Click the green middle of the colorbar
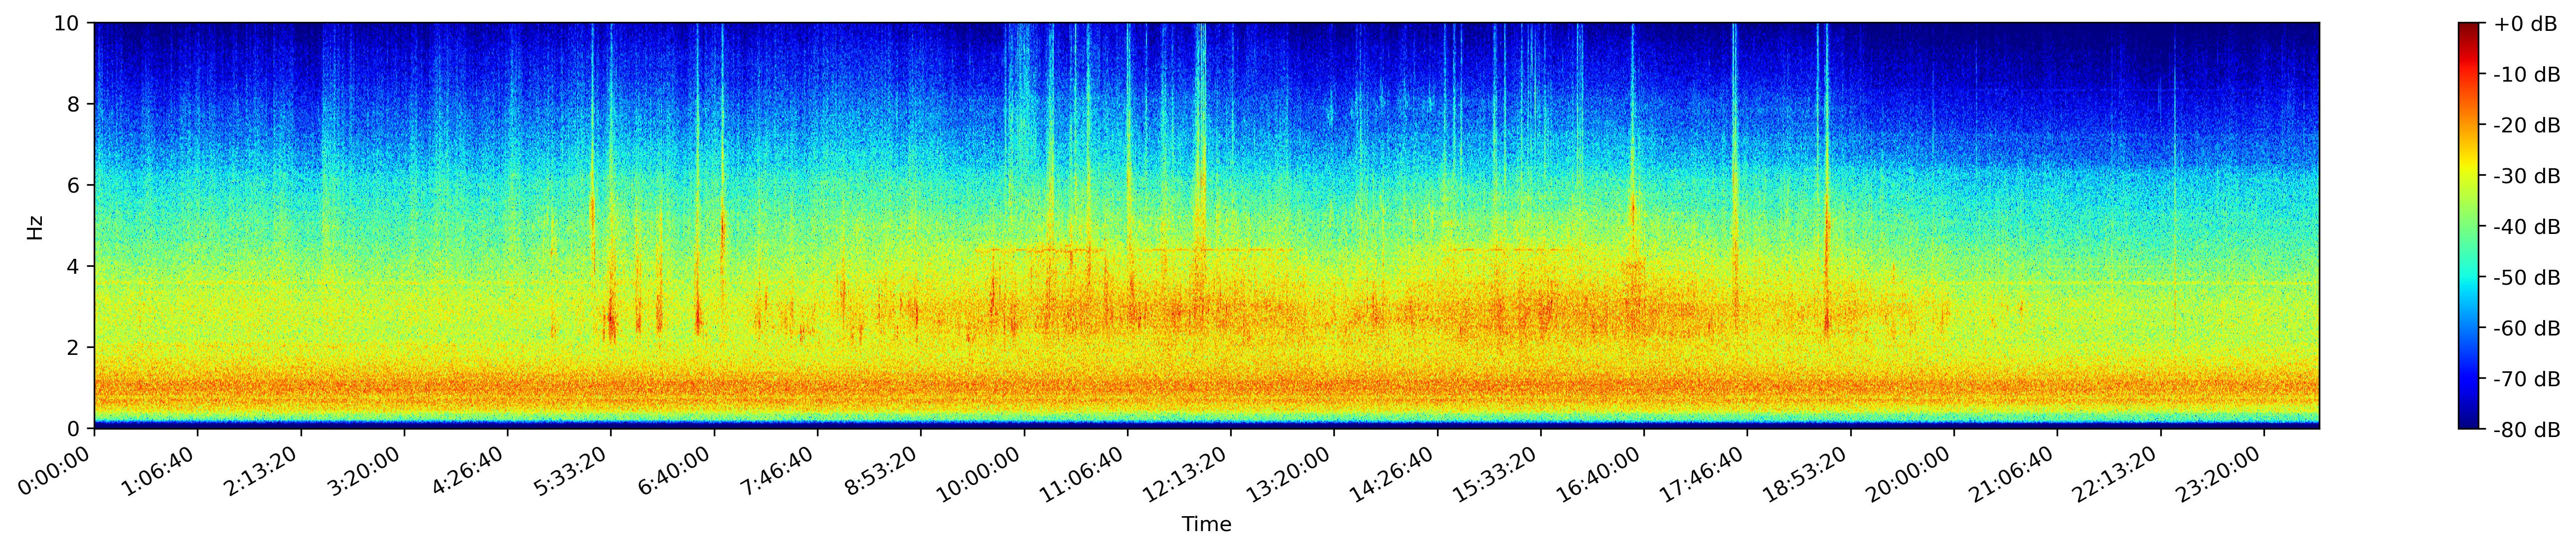 (2469, 226)
